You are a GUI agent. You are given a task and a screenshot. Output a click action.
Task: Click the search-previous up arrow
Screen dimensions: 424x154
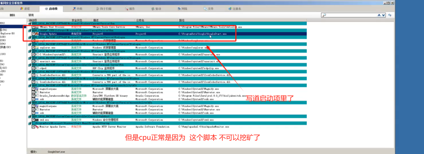[x=379, y=15]
